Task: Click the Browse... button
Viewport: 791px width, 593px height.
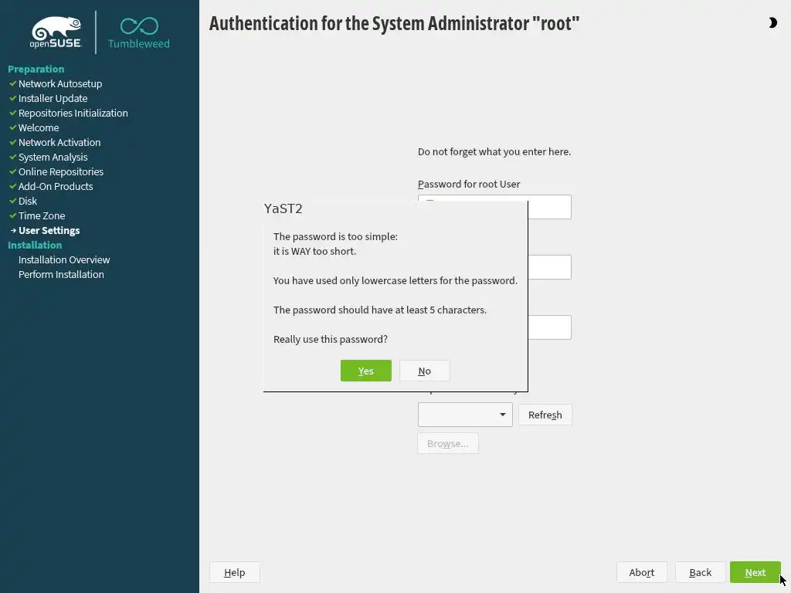Action: tap(447, 443)
